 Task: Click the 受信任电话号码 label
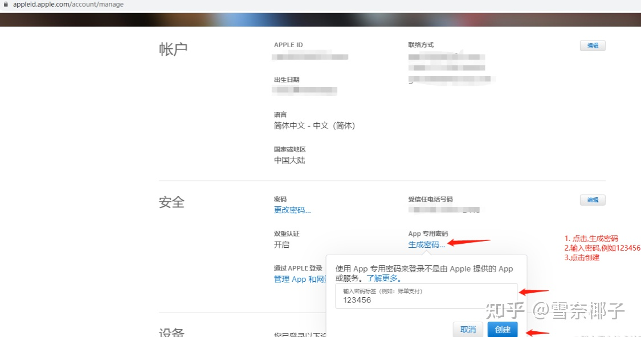point(431,199)
